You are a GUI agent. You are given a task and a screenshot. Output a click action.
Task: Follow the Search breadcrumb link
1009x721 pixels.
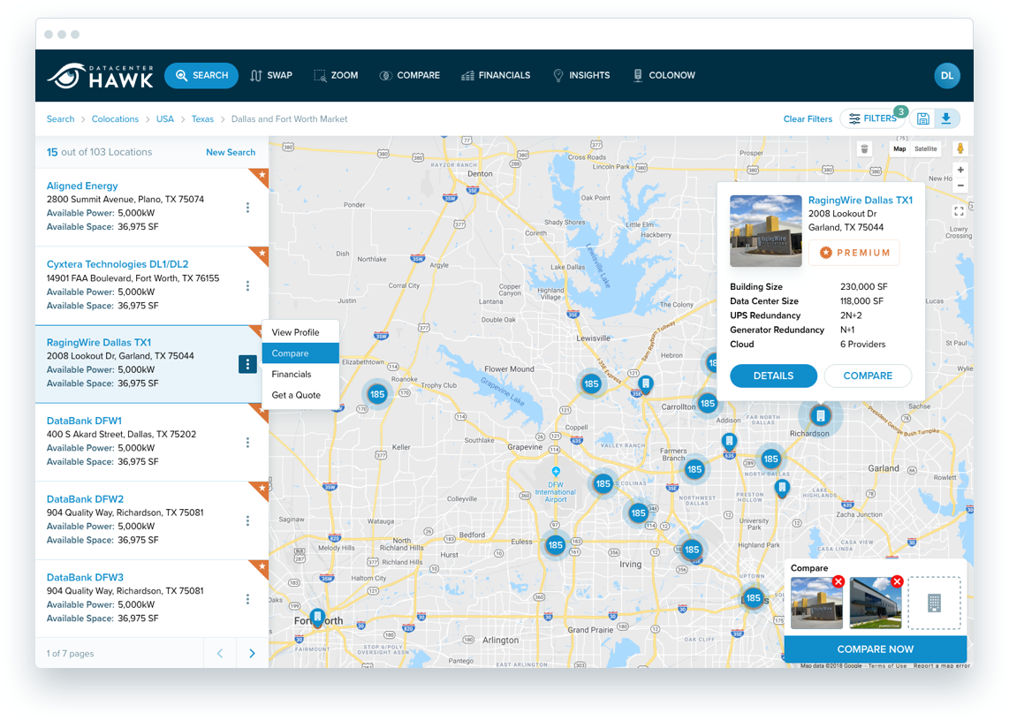pyautogui.click(x=60, y=119)
